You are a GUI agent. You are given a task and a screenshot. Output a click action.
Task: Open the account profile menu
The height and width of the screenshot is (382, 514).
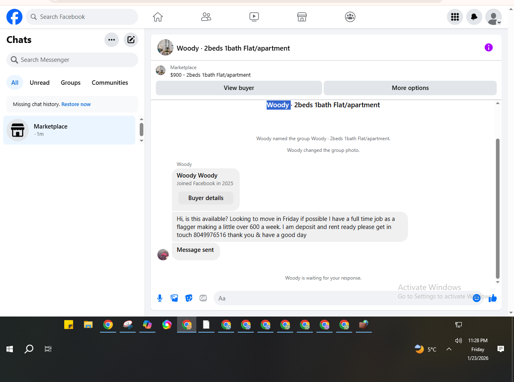click(x=494, y=17)
